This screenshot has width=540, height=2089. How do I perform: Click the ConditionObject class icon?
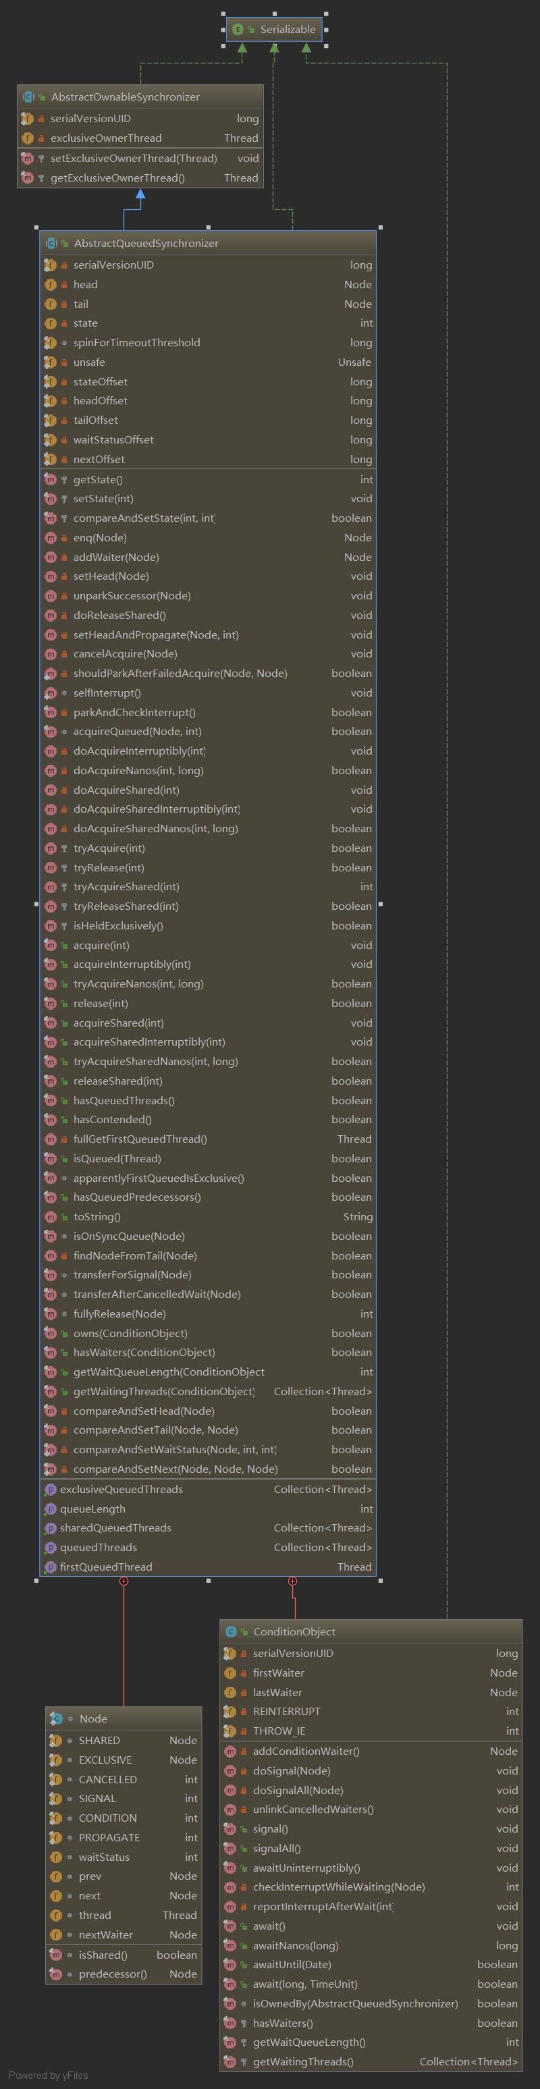click(231, 1631)
